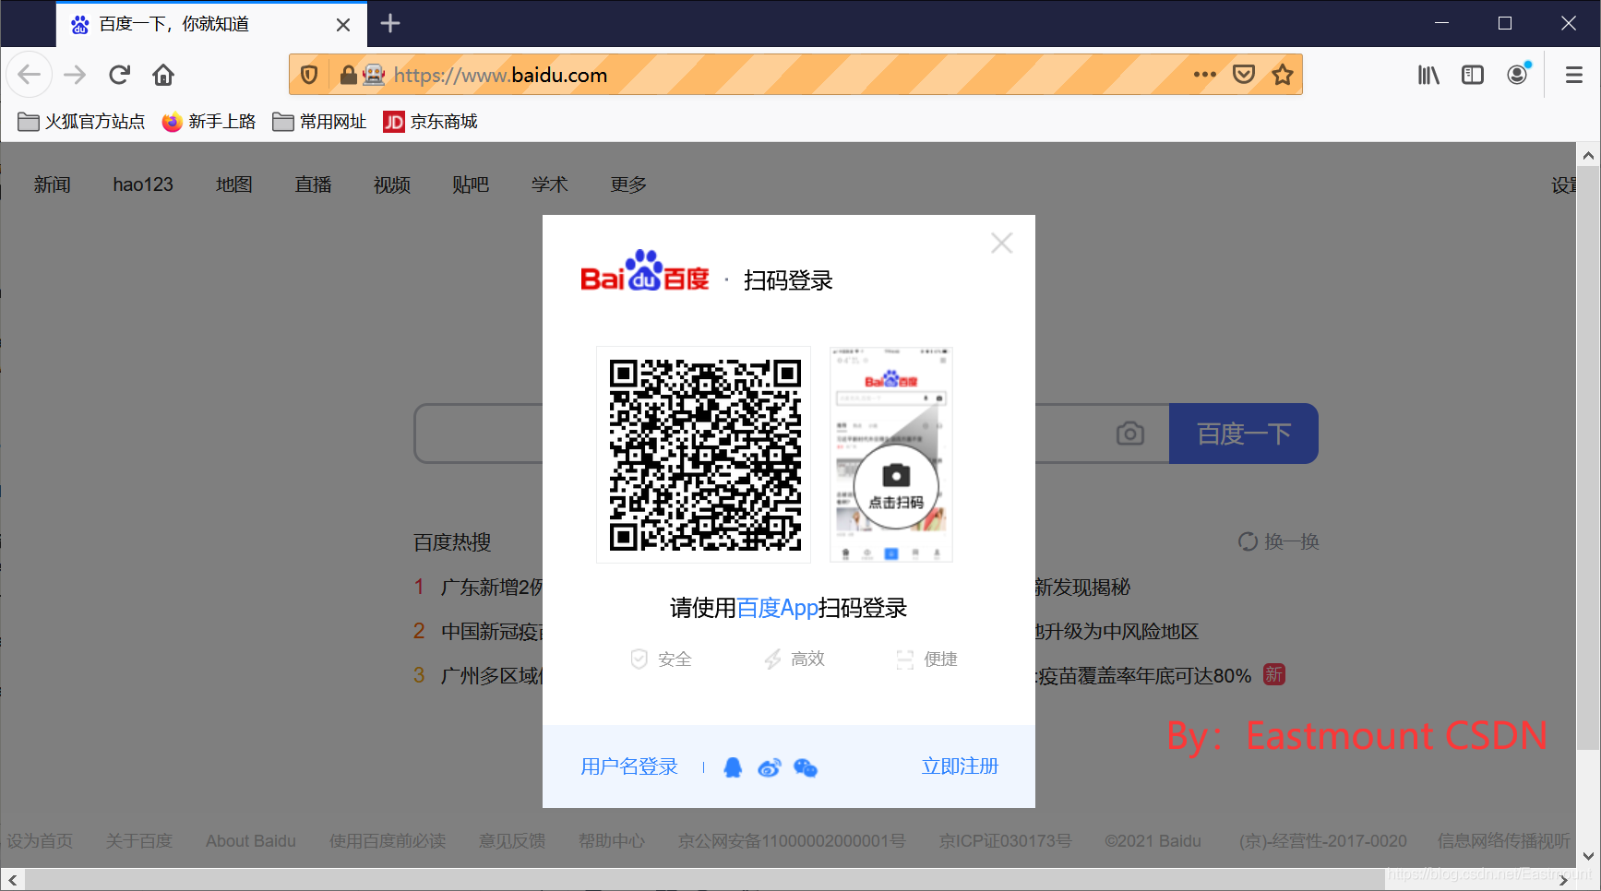Open 京公网安备 footer link
Viewport: 1601px width, 891px height.
792,841
